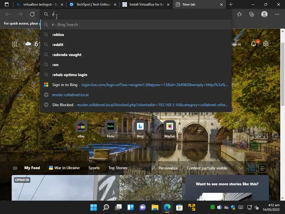Switch to the Install VirtualBox tab

pos(146,4)
